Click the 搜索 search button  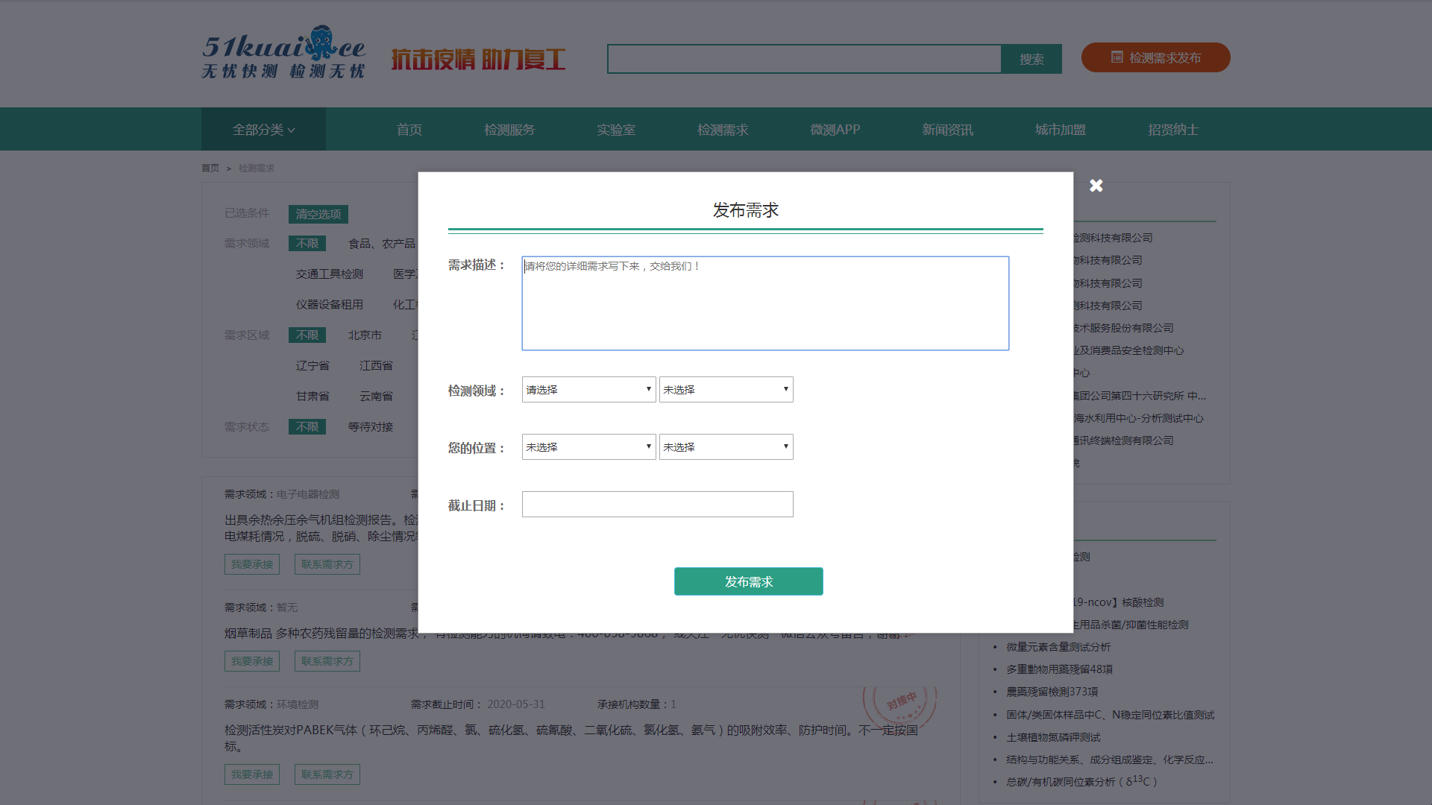1031,59
